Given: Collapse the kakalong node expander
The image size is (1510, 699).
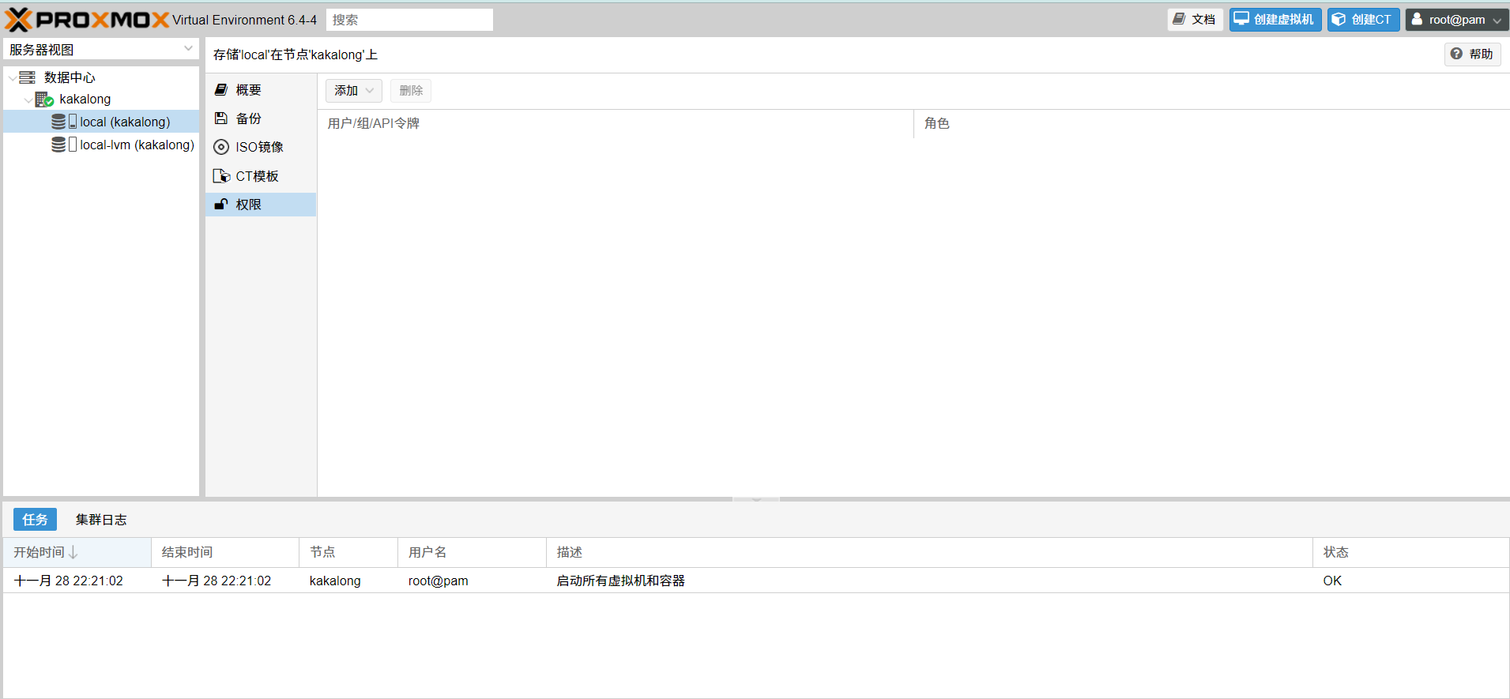Looking at the screenshot, I should click(x=28, y=100).
